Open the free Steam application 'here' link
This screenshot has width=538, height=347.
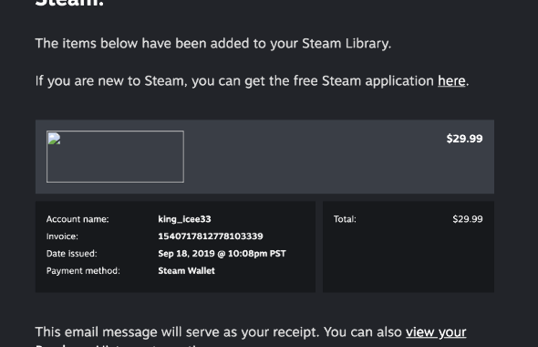(451, 81)
